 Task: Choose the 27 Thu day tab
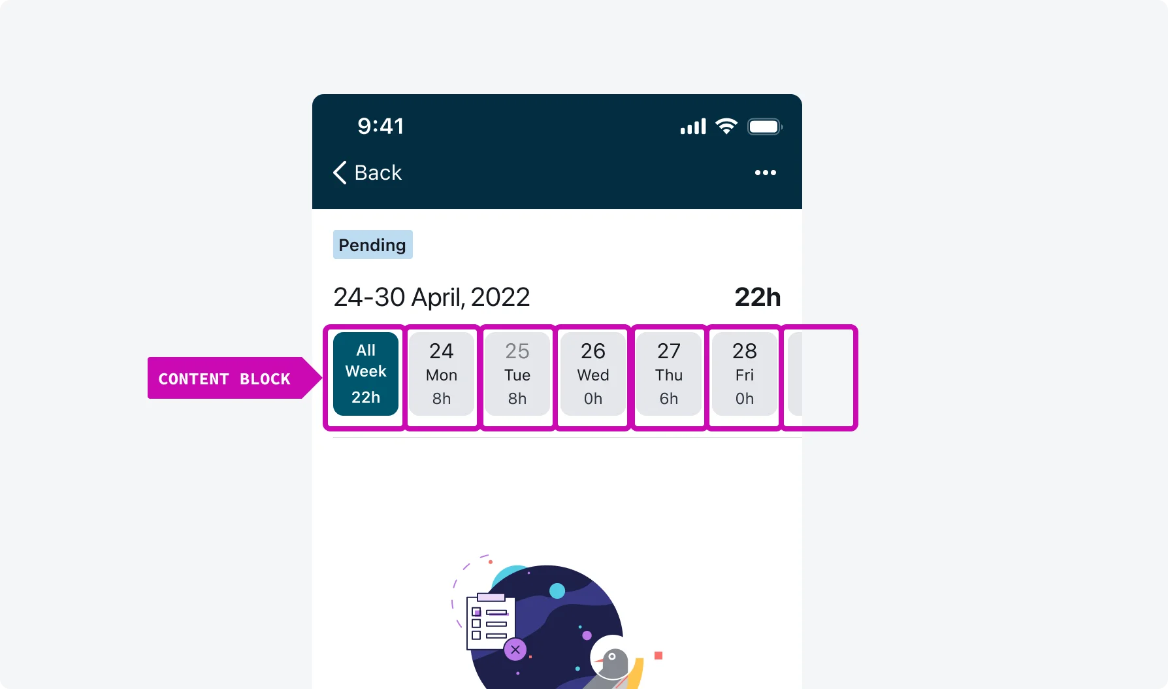click(x=669, y=374)
